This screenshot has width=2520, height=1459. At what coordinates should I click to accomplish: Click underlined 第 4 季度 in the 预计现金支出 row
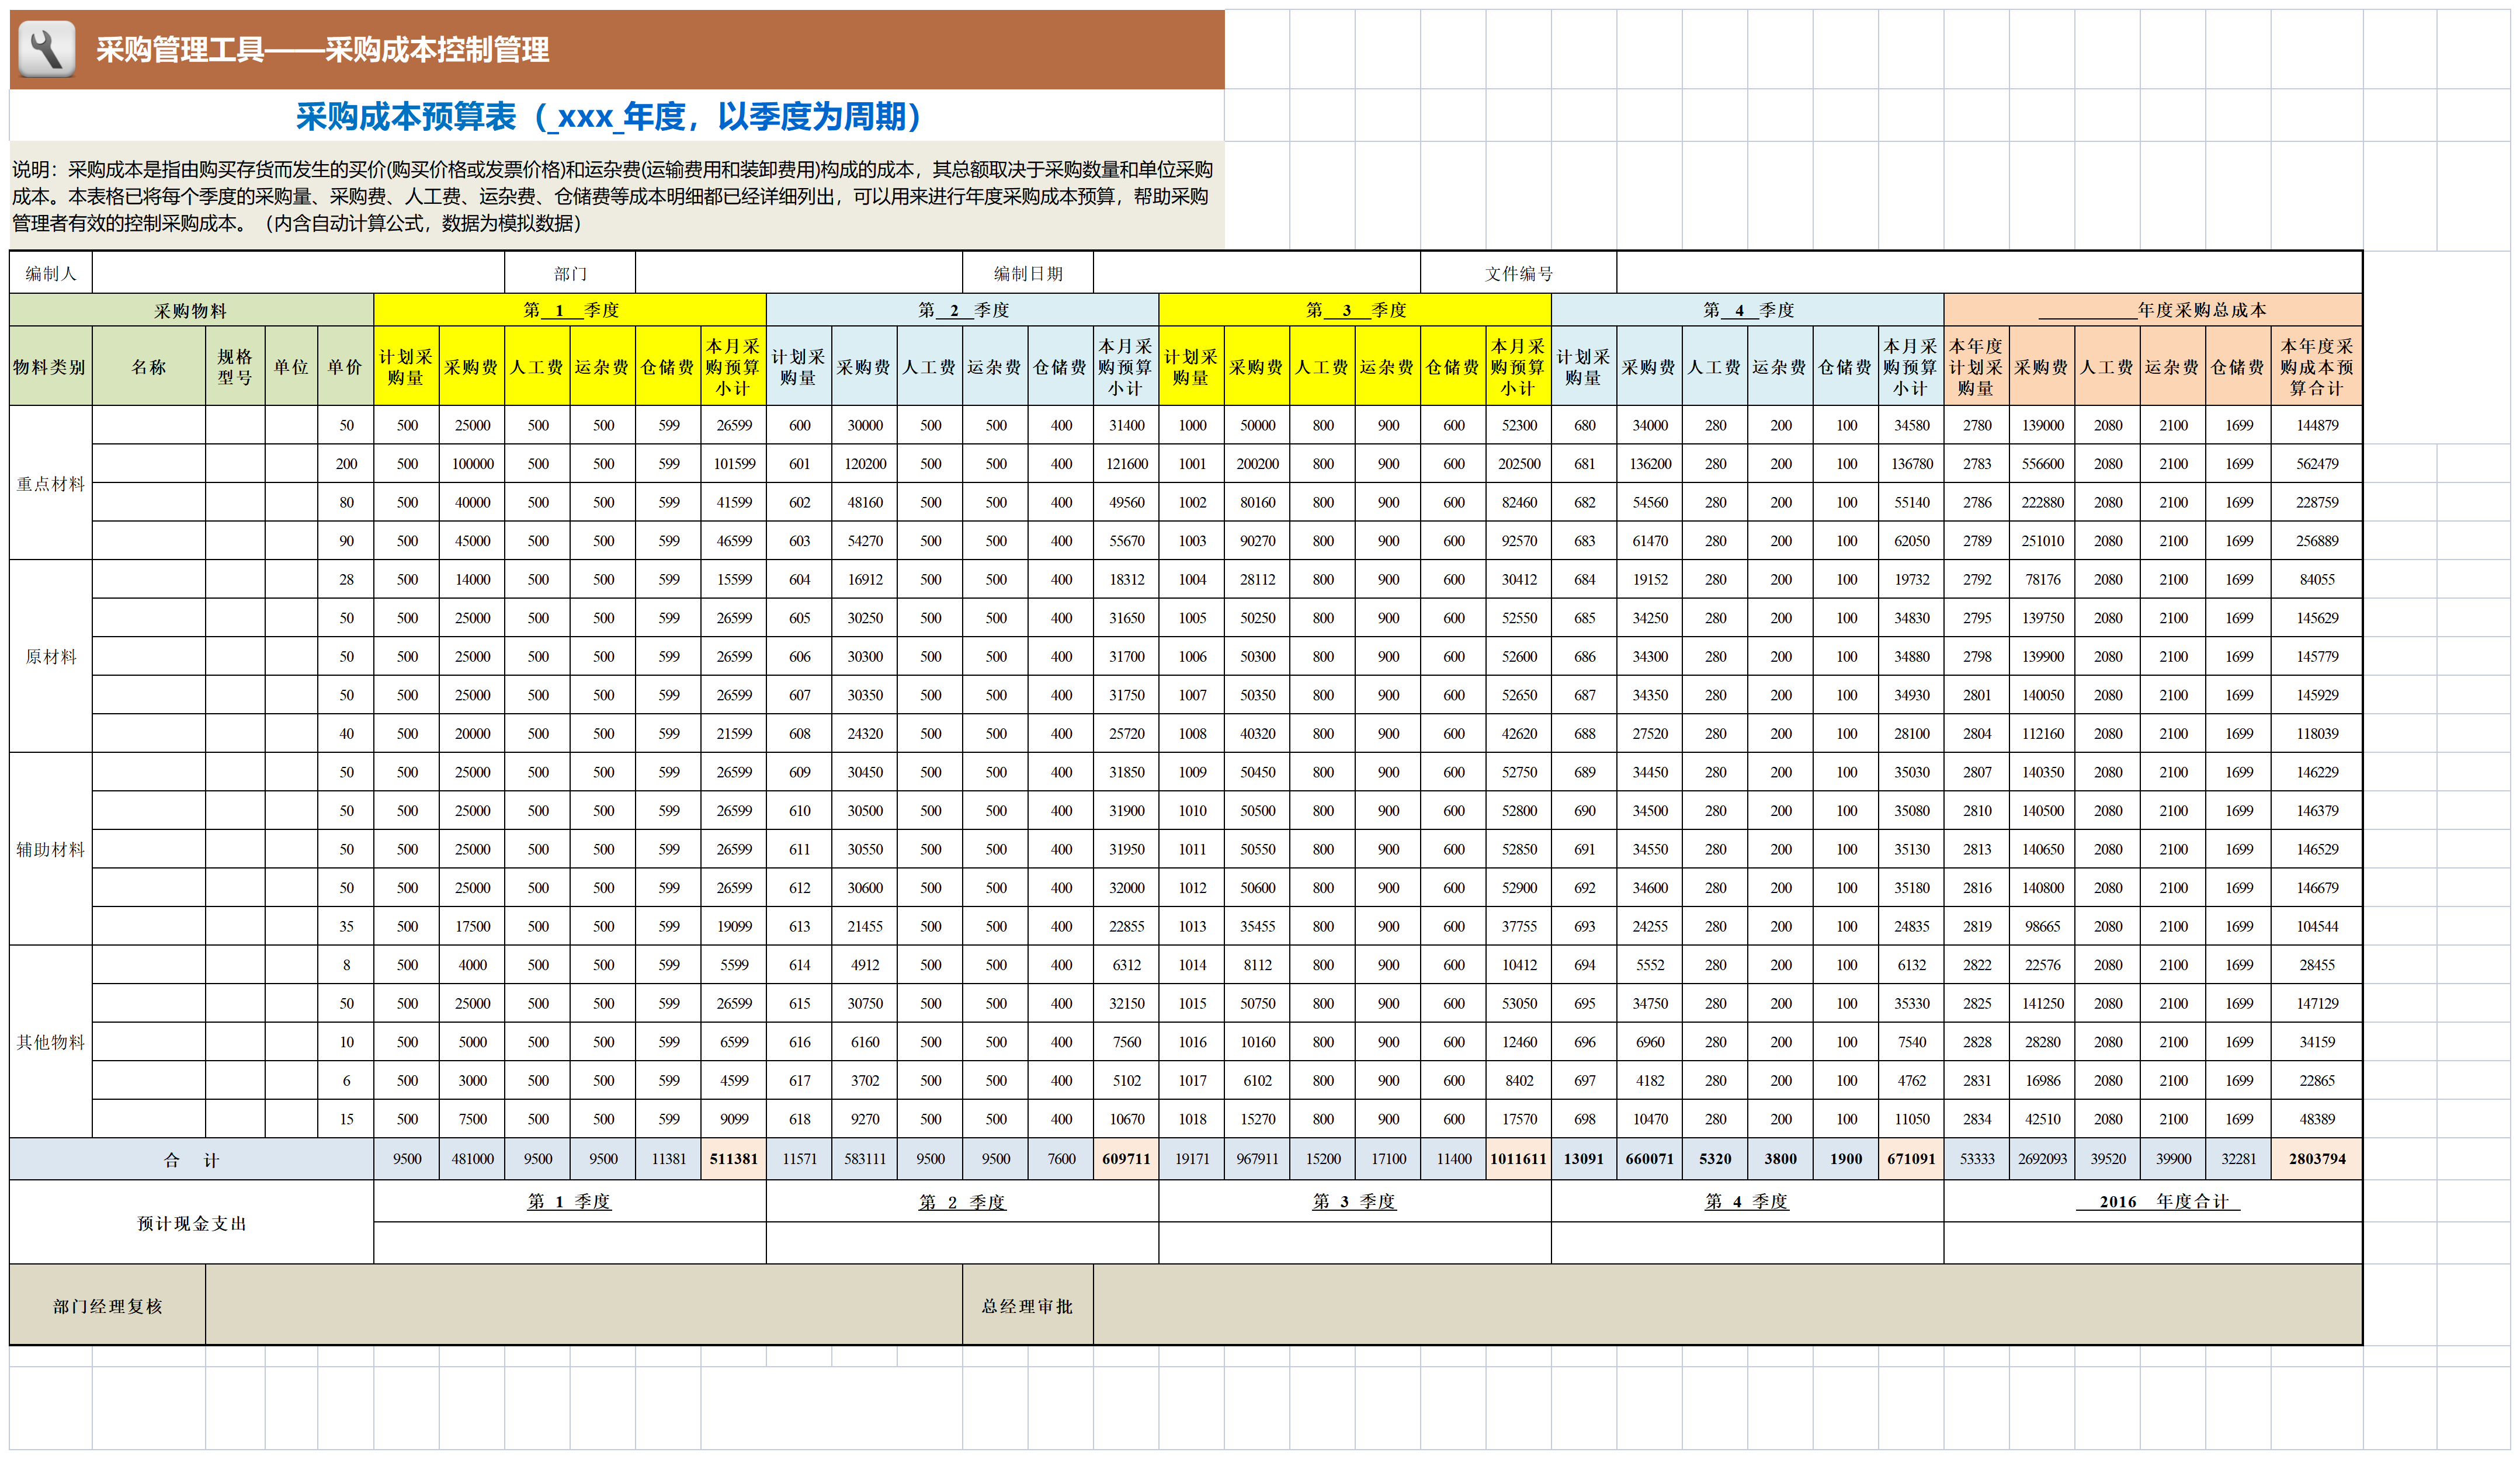tap(1746, 1202)
